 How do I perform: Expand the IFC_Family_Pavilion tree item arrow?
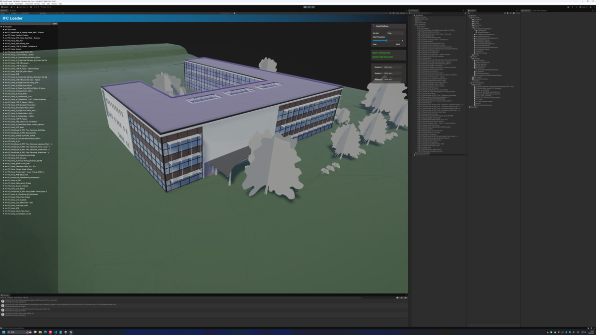coord(3,35)
